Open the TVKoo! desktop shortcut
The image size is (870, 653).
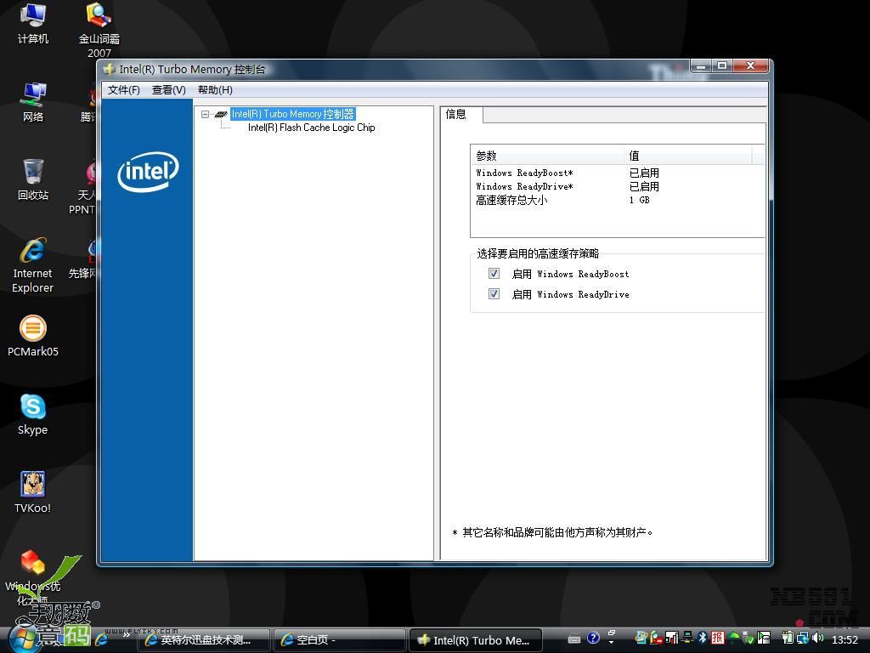click(32, 485)
